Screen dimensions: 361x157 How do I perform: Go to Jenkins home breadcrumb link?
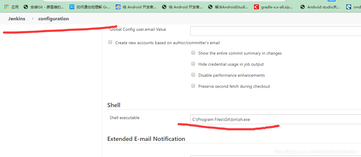pos(17,19)
